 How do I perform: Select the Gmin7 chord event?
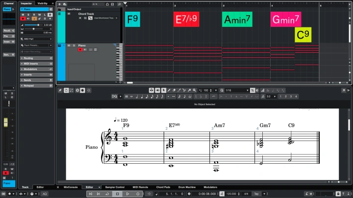(x=286, y=19)
